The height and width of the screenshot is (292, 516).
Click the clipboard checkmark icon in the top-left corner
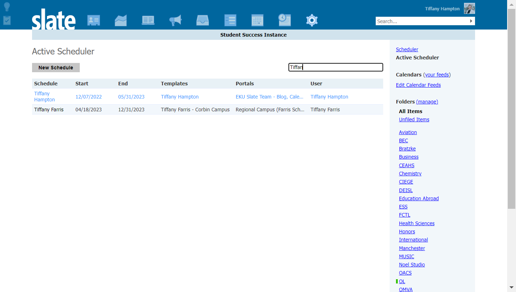[7, 20]
